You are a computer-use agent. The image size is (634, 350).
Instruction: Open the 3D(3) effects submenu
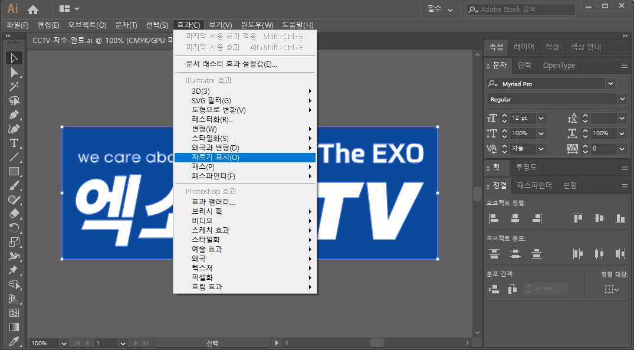point(245,91)
